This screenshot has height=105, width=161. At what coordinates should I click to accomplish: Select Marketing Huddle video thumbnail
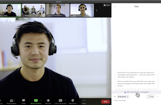[34, 10]
